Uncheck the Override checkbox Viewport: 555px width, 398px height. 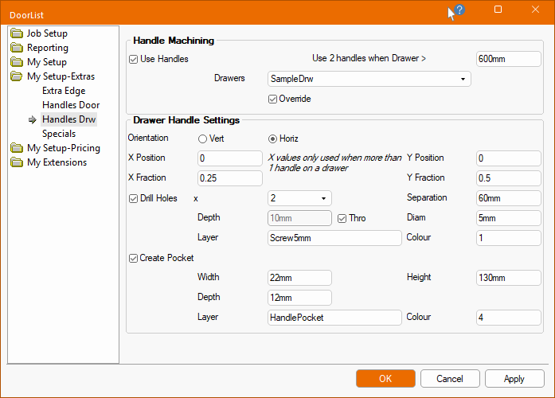click(273, 99)
